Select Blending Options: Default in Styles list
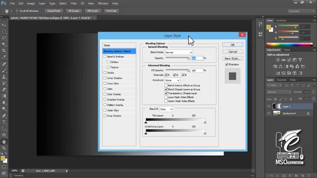Screen dimensions: 317x178 [x=119, y=51]
